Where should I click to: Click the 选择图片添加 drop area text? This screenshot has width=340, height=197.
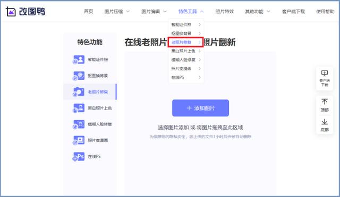(x=200, y=128)
